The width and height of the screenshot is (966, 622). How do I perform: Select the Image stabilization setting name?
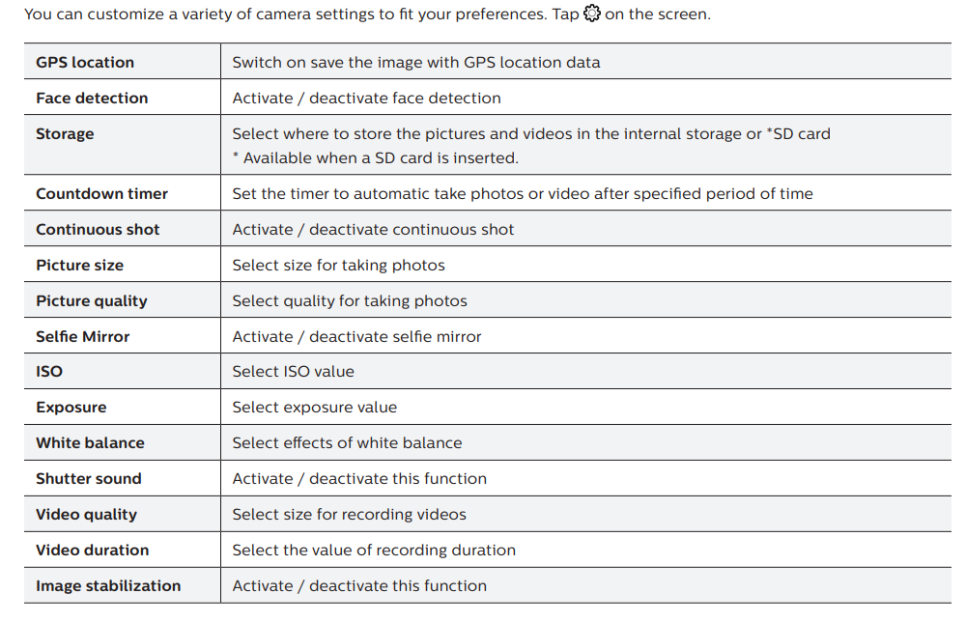(108, 585)
